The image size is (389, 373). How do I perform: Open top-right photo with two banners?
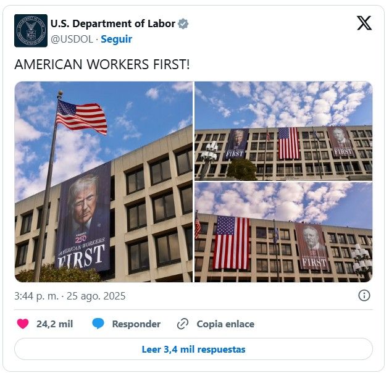[x=283, y=131]
